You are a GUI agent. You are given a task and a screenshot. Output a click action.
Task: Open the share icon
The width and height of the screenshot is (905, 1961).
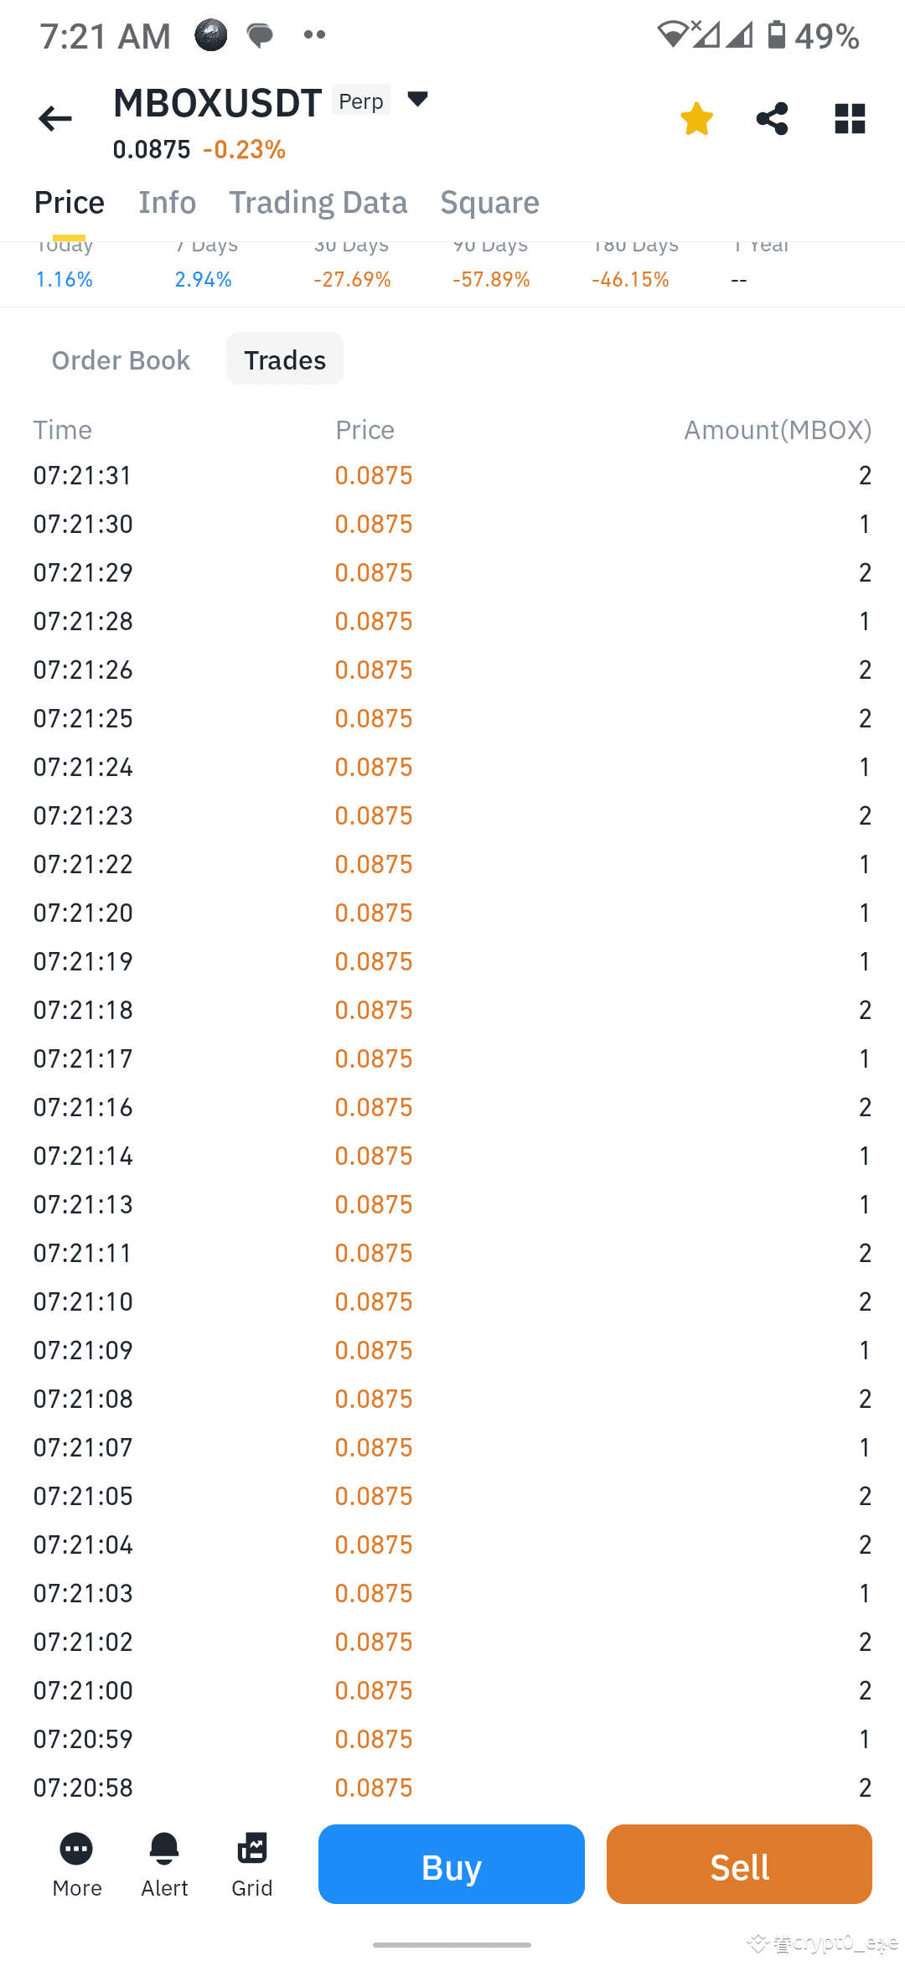pyautogui.click(x=772, y=119)
